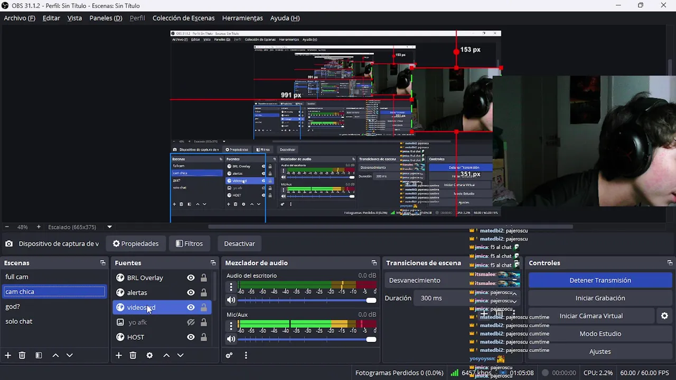
Task: Move source up with Fuentes up arrow
Action: pos(166,355)
